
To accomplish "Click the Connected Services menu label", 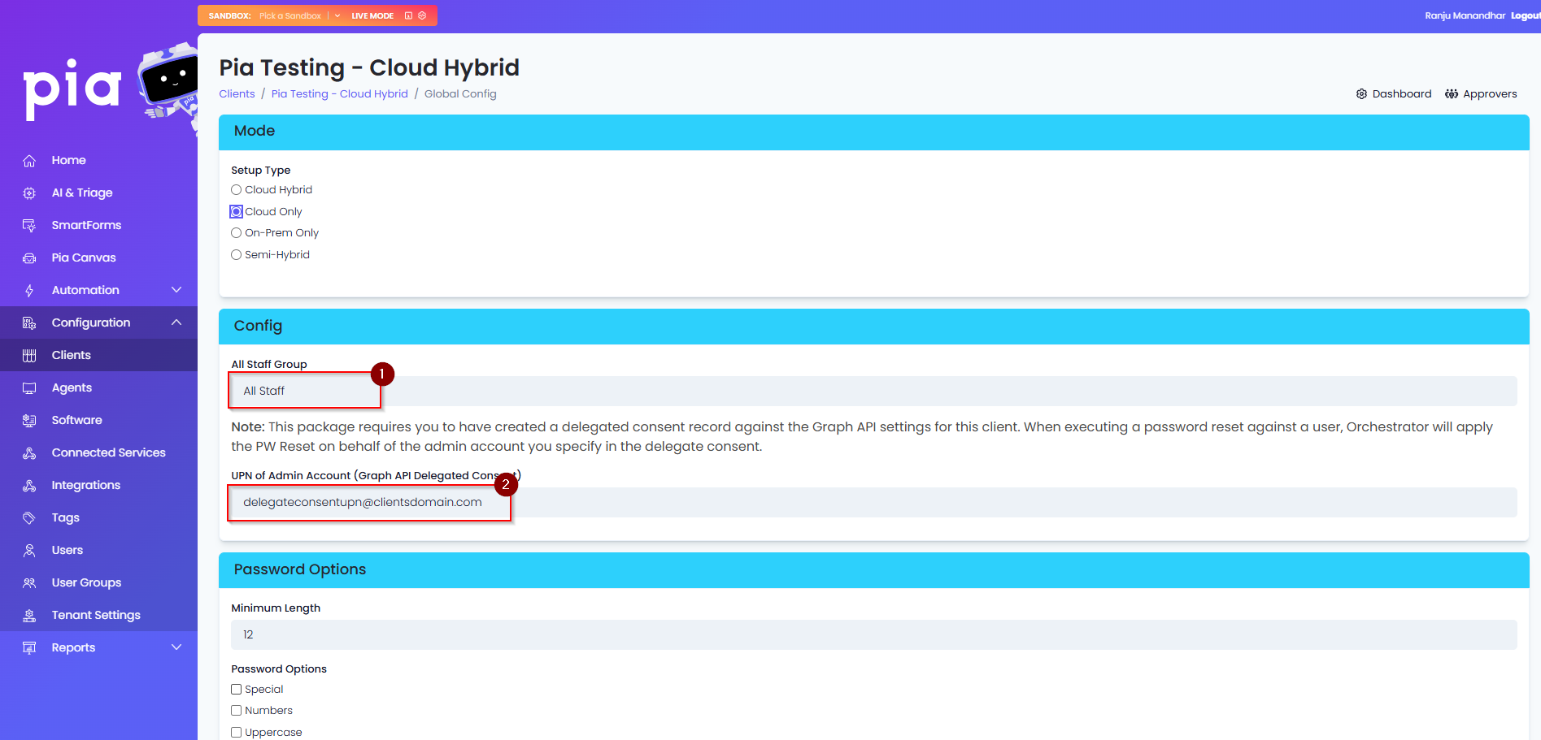I will pos(109,452).
